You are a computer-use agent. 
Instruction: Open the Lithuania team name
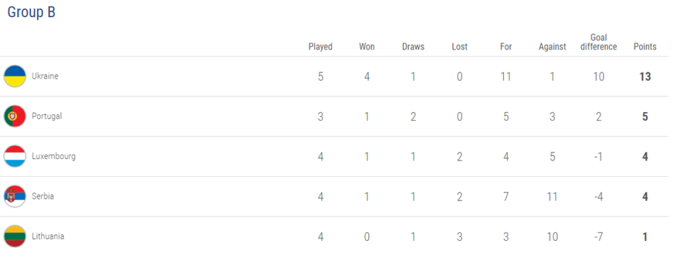click(x=48, y=236)
